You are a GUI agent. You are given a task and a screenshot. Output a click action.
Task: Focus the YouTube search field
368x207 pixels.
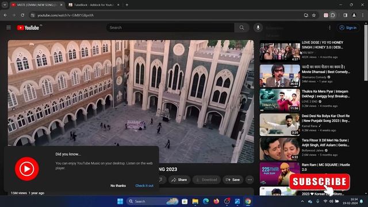pos(171,28)
